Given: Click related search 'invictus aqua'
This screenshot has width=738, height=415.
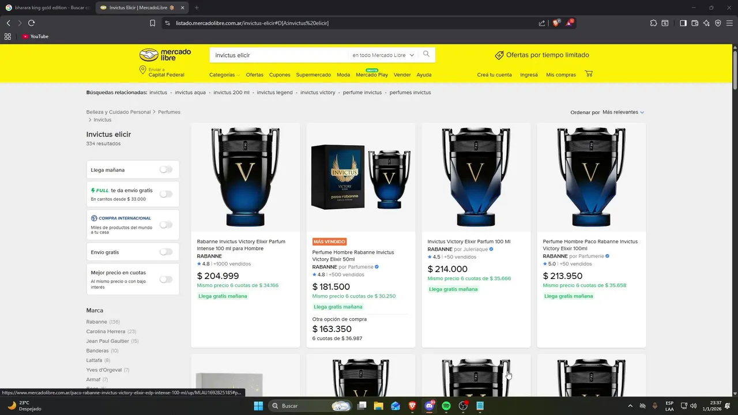Looking at the screenshot, I should pos(190,92).
